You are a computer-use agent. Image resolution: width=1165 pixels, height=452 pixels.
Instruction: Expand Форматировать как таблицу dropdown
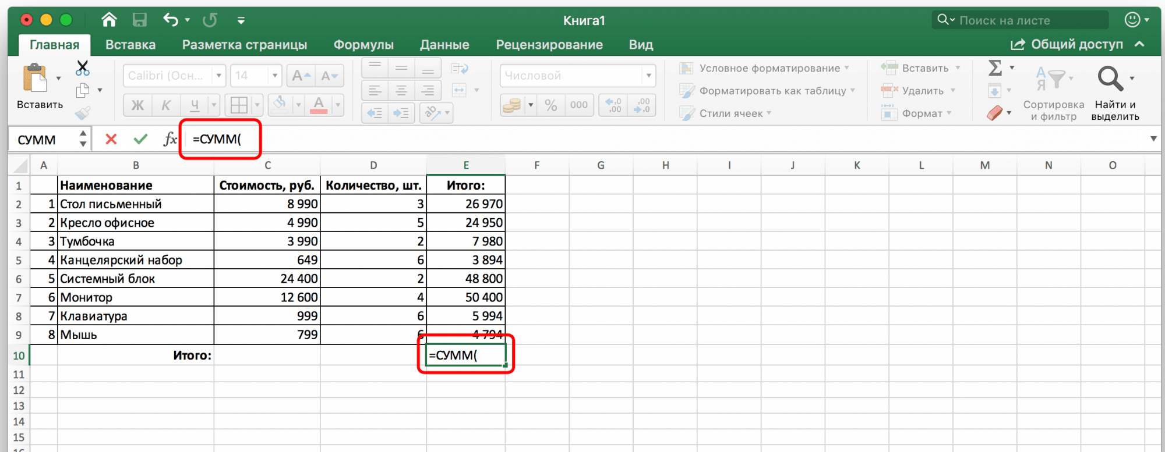853,91
